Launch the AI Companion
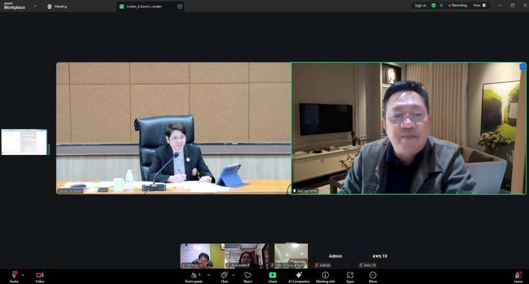The width and height of the screenshot is (529, 284). point(299,276)
